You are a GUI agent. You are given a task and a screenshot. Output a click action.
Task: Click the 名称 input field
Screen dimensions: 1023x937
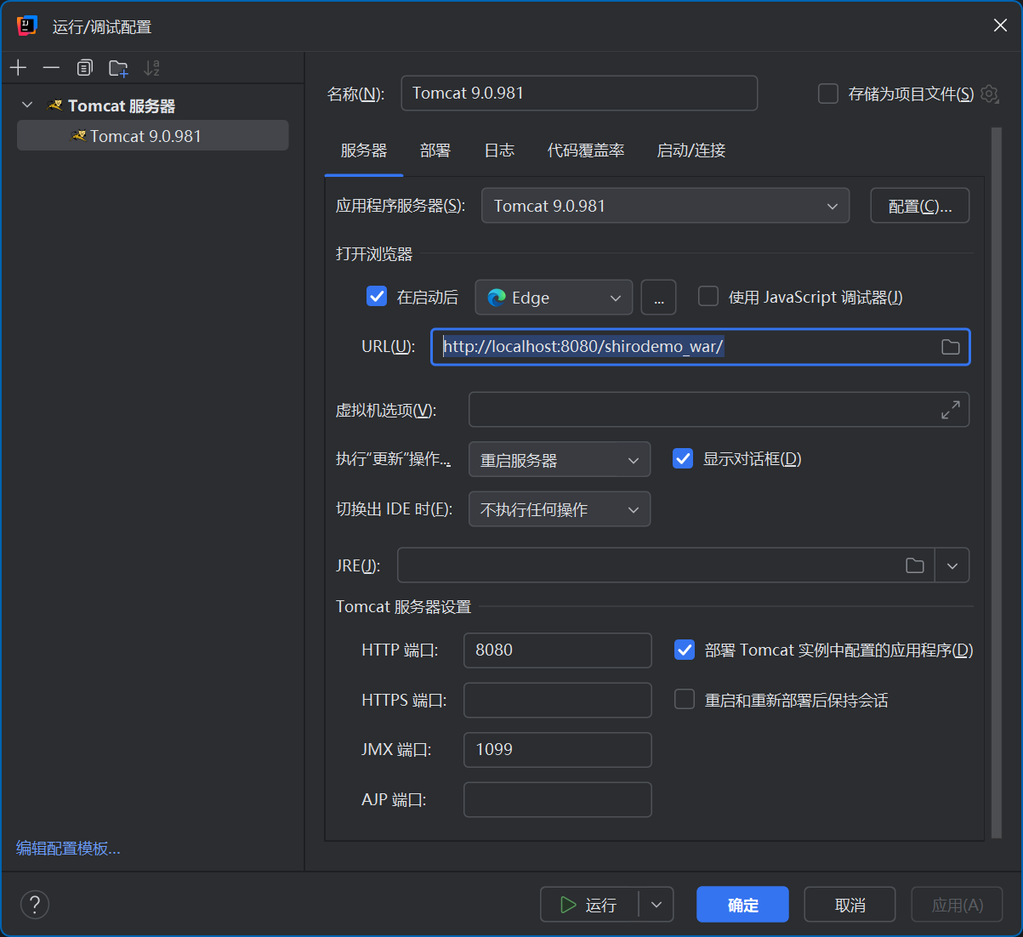point(579,94)
